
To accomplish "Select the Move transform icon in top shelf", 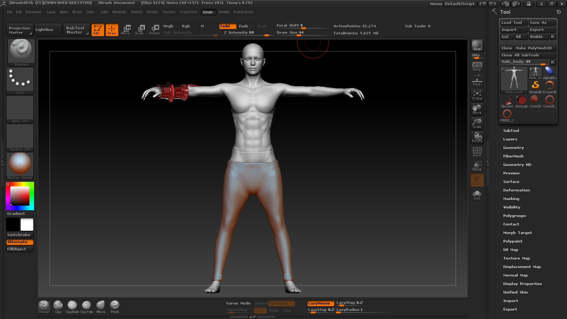I will (126, 30).
